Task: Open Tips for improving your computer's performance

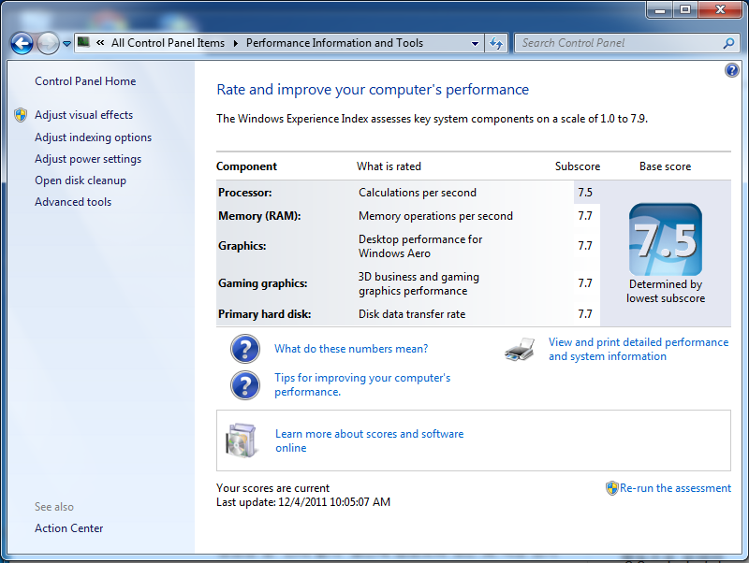Action: [x=362, y=384]
